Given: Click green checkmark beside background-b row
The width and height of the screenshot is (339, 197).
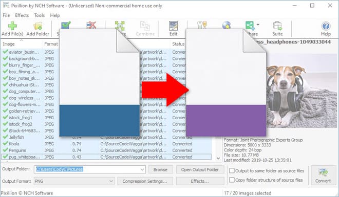Looking at the screenshot, I should pos(6,58).
